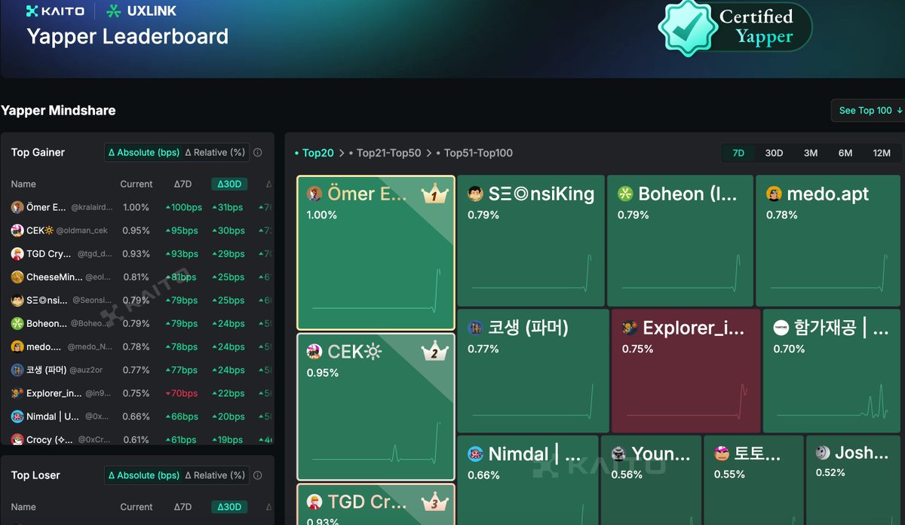This screenshot has width=905, height=525.
Task: Sort Top Loser by Name column
Action: 23,507
